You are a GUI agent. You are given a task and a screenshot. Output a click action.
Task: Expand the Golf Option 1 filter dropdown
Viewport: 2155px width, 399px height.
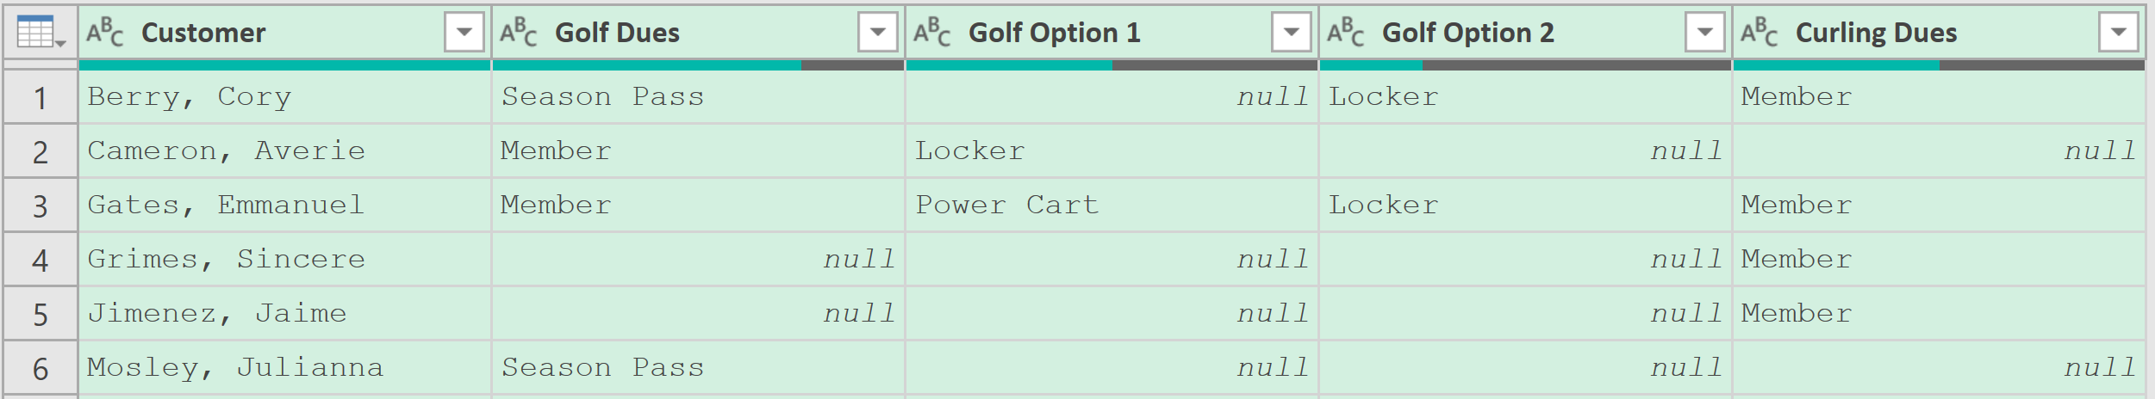(x=1292, y=33)
